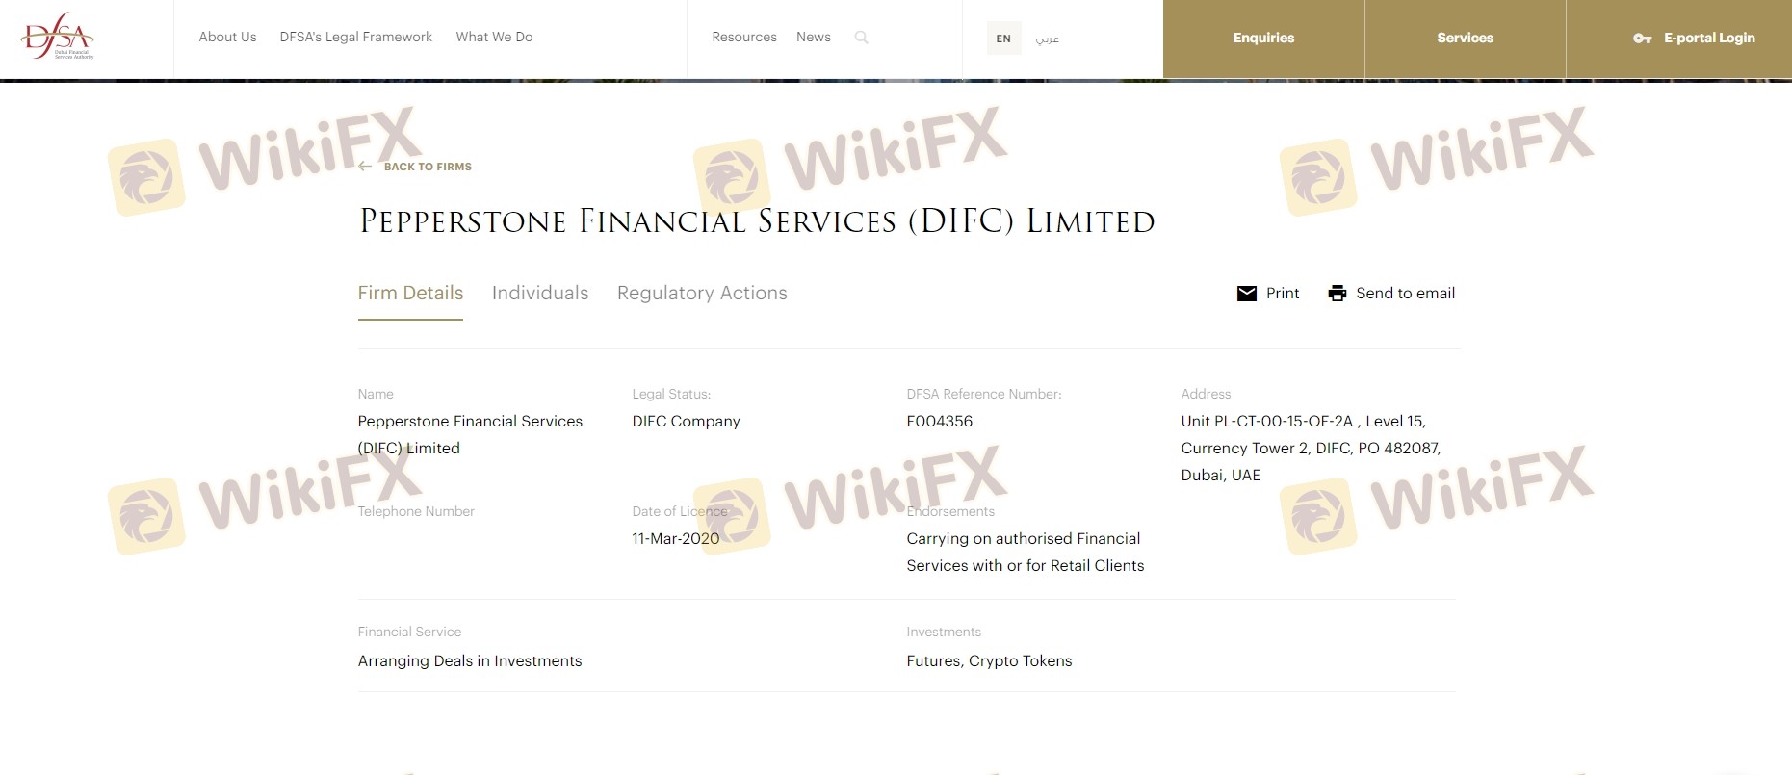Click the 'Address' field label
Viewport: 1792px width, 775px height.
[1206, 394]
